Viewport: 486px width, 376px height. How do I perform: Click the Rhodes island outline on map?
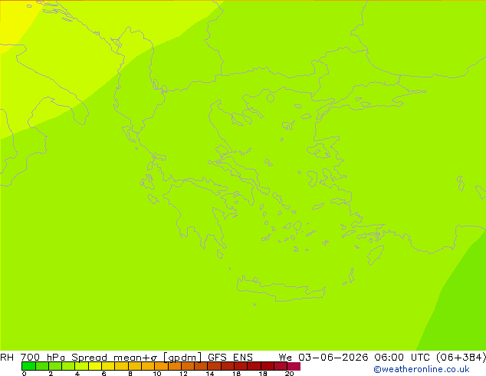(376, 255)
